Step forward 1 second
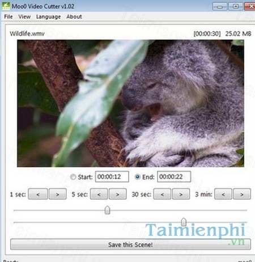Screen dimensions: 255x262 (x=58, y=194)
